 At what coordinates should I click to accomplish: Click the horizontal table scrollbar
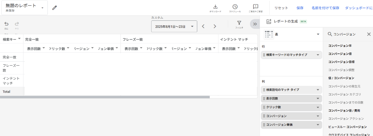[105, 97]
